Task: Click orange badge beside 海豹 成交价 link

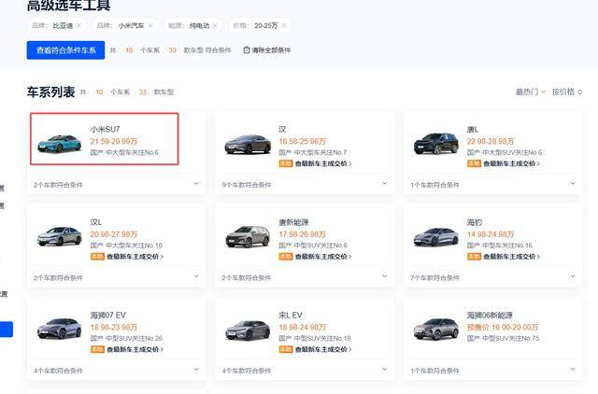Action: point(474,257)
